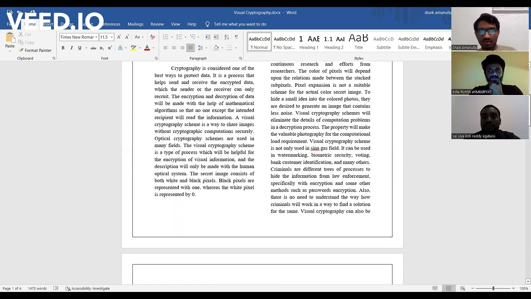The width and height of the screenshot is (531, 299).
Task: Increase indent of the paragraph
Action: (x=216, y=37)
